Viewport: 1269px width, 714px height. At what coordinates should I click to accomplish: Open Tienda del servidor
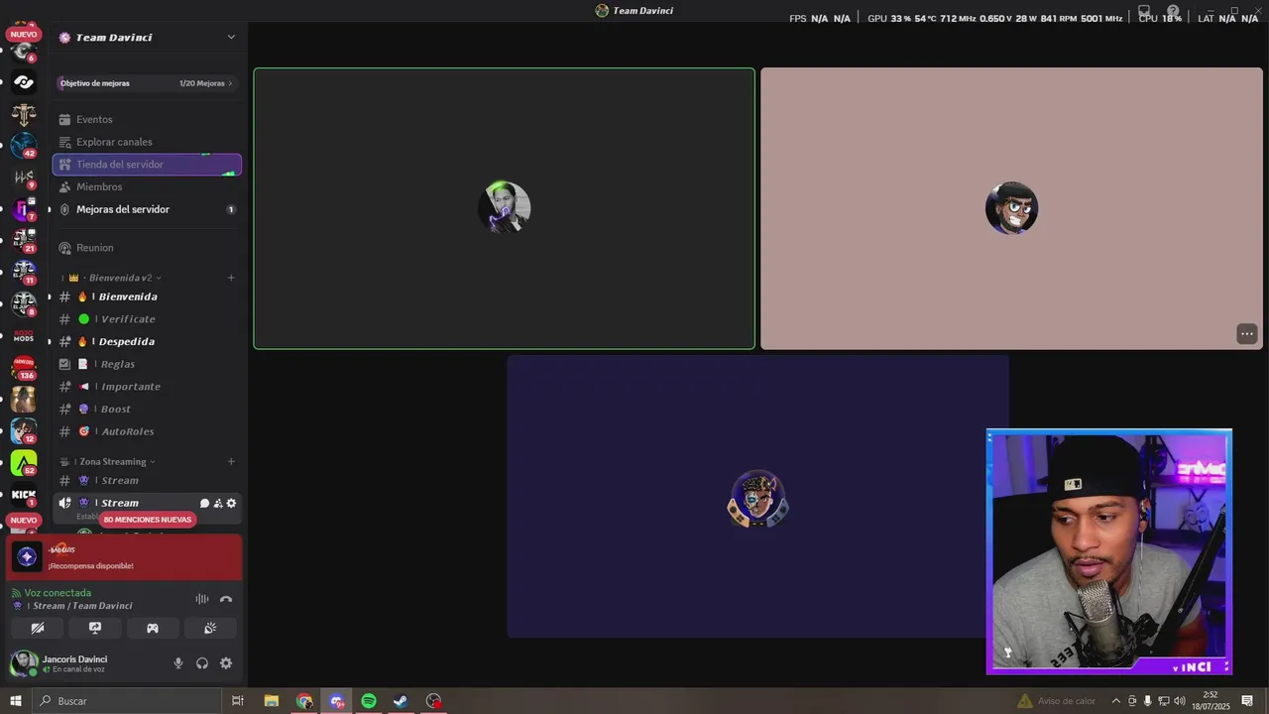pos(147,165)
